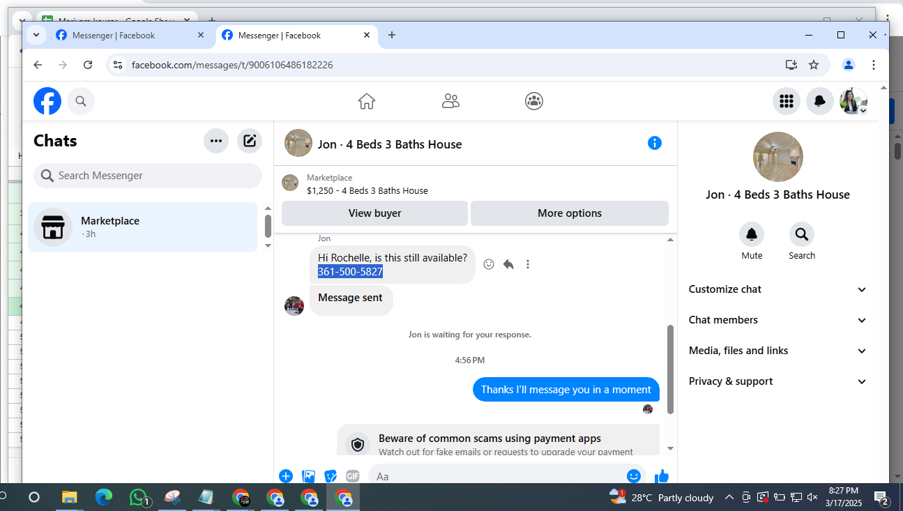Open the Facebook notifications bell
This screenshot has height=511, width=903.
click(820, 101)
